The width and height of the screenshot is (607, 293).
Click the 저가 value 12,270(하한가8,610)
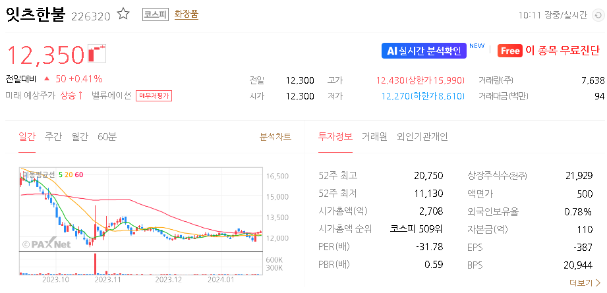(x=422, y=96)
